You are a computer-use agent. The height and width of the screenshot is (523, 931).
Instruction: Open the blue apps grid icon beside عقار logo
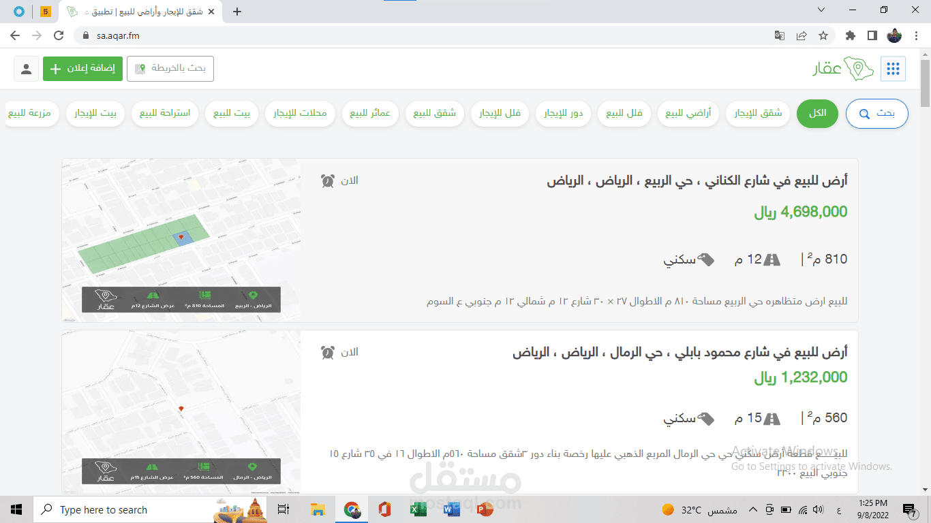click(893, 68)
